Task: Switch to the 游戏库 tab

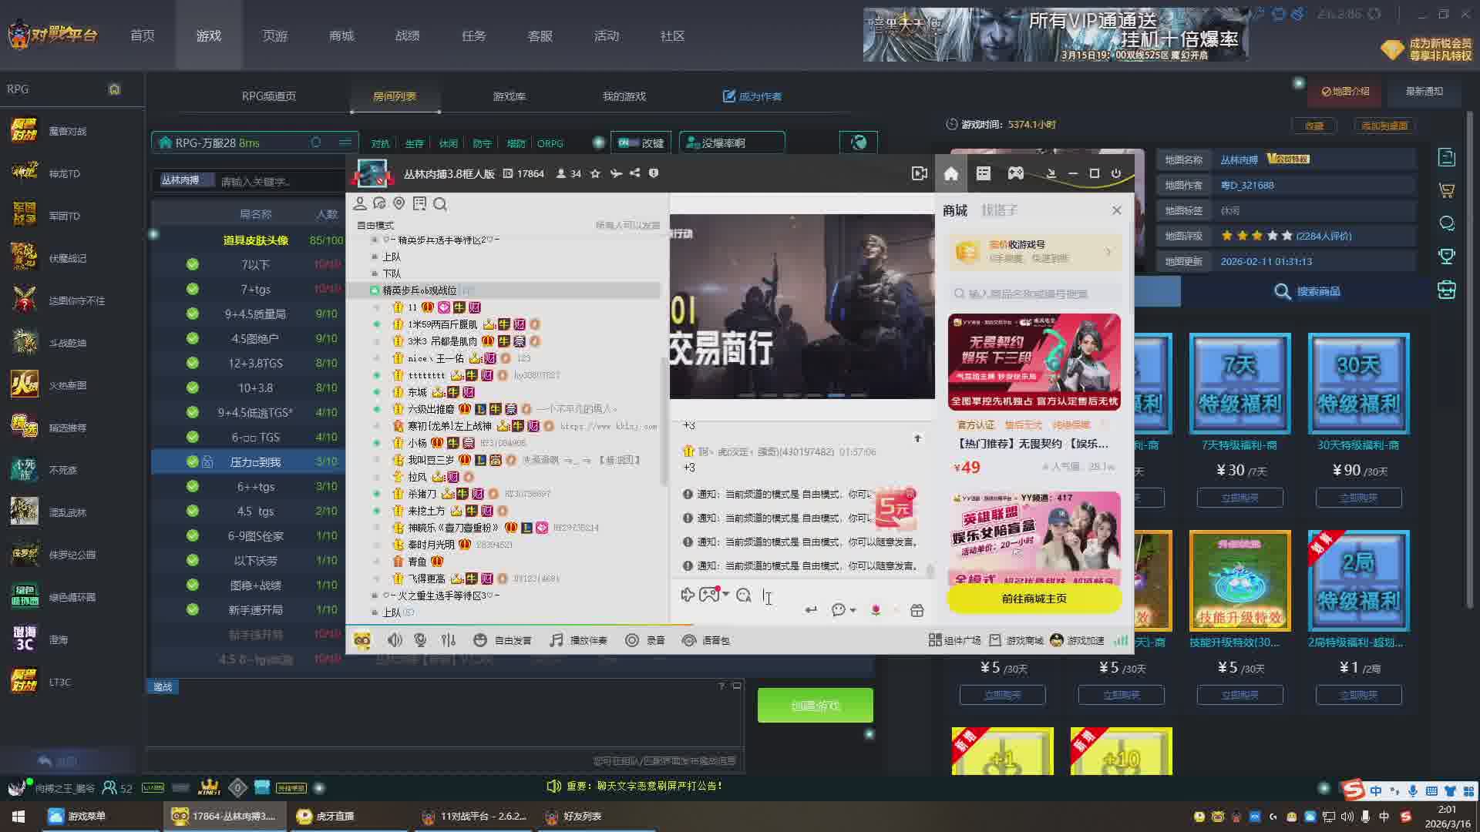Action: pos(509,96)
